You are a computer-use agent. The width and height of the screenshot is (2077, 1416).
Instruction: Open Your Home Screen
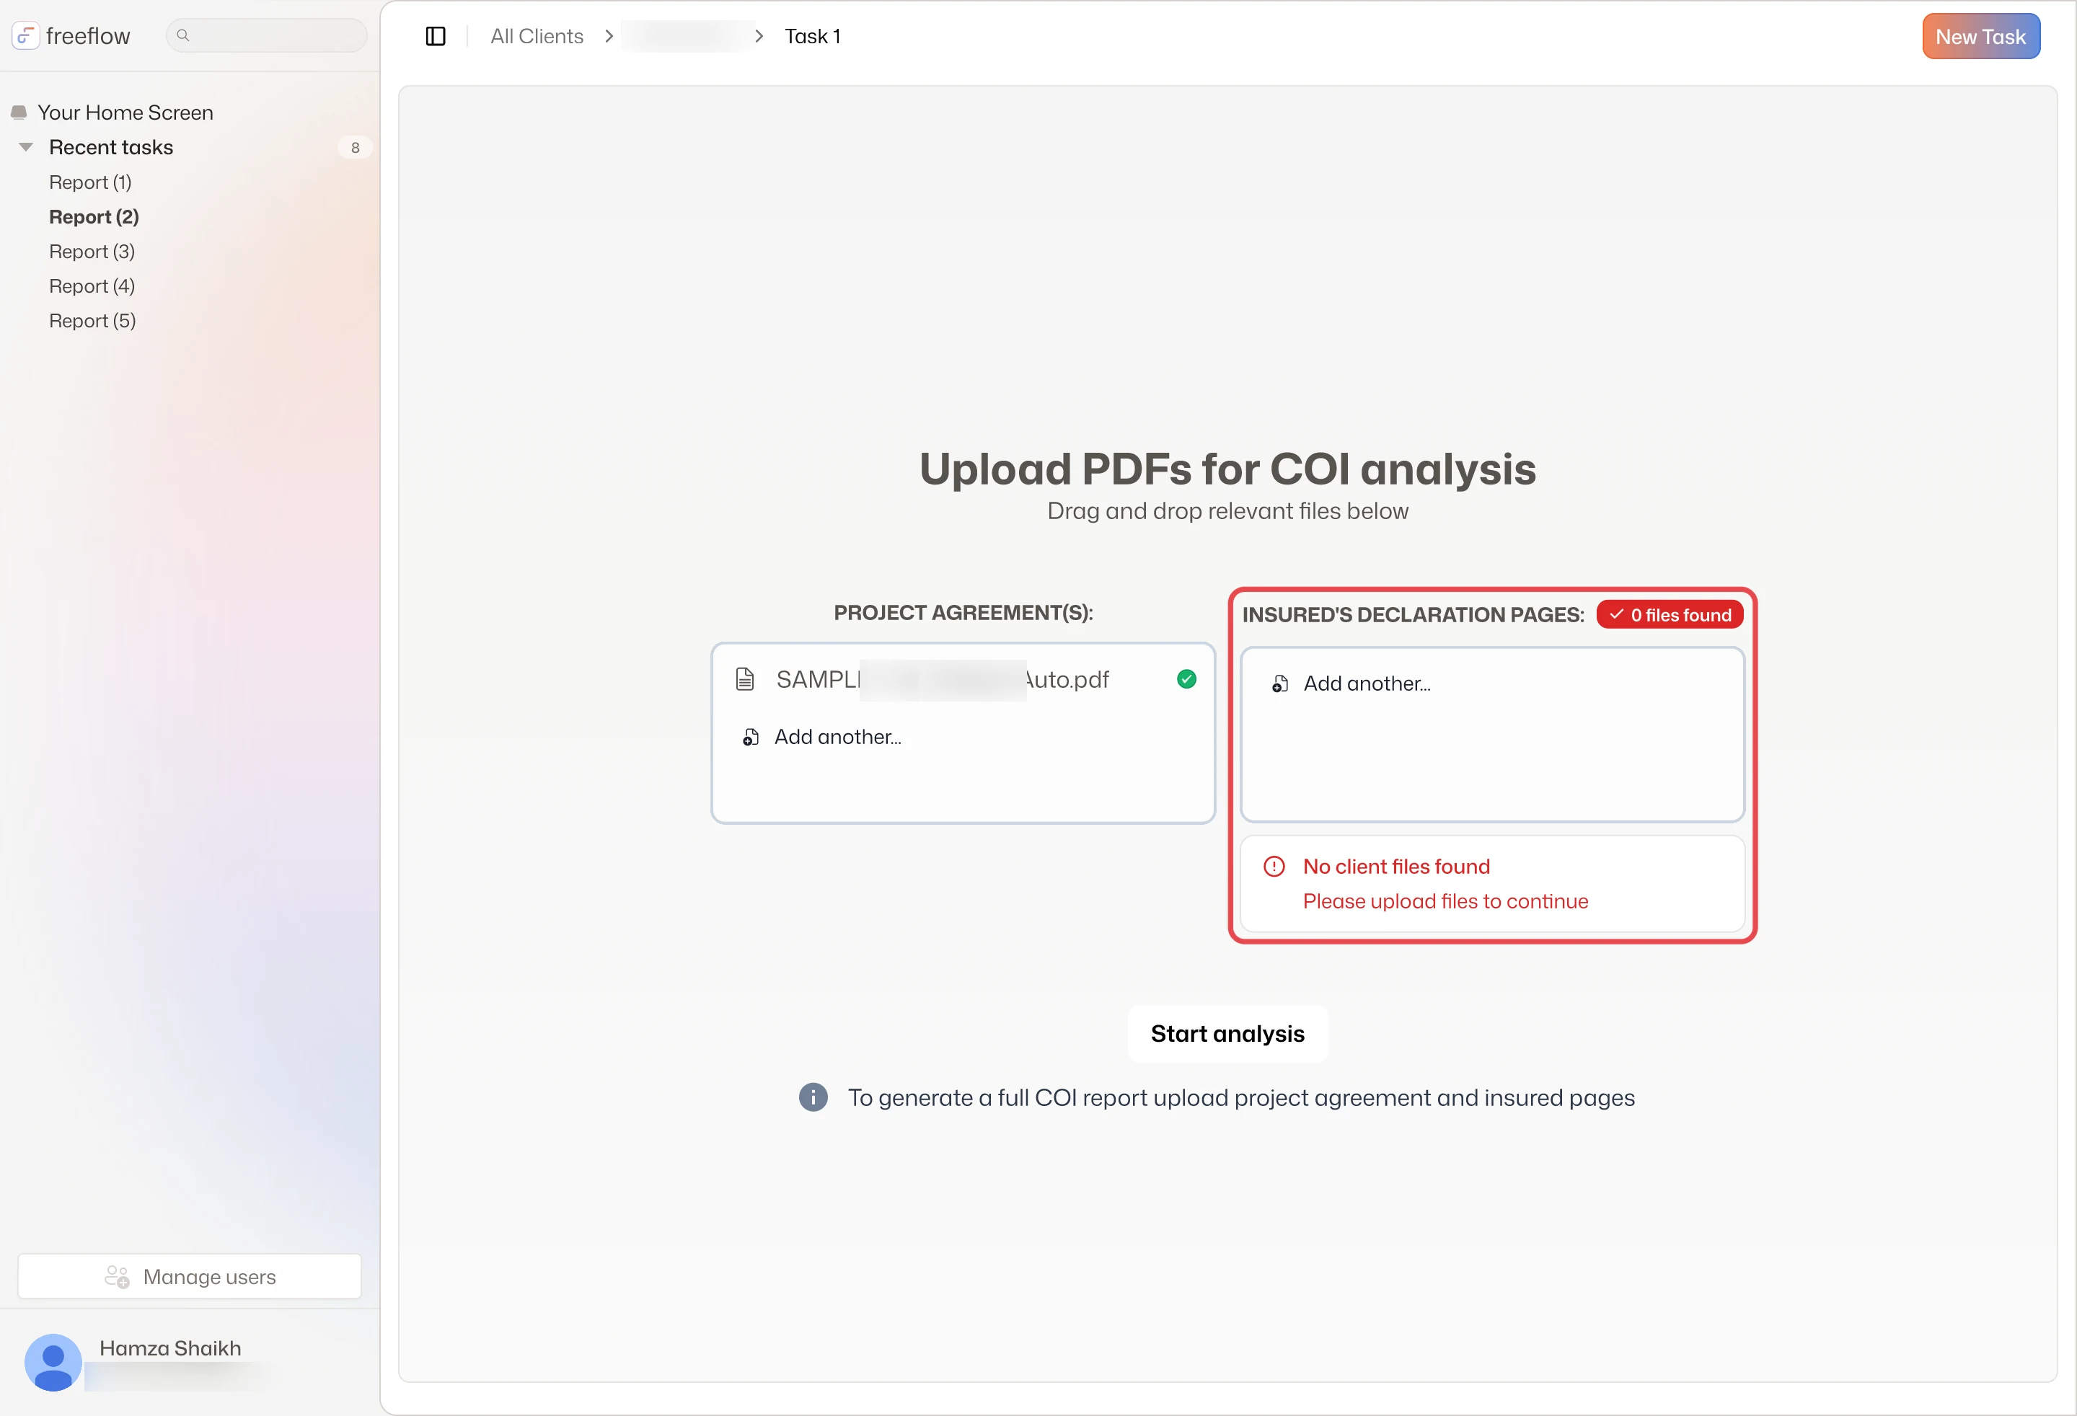click(125, 112)
